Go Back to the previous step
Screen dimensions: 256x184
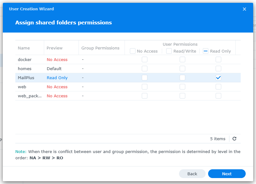(192, 174)
